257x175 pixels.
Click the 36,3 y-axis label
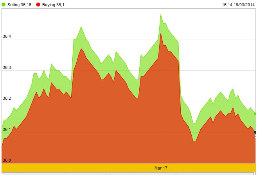point(7,67)
